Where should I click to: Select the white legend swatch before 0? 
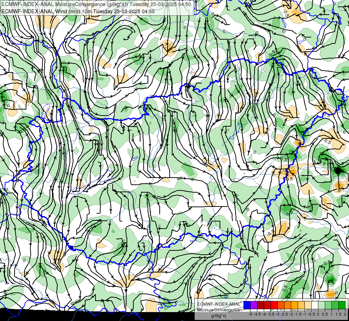point(315,305)
